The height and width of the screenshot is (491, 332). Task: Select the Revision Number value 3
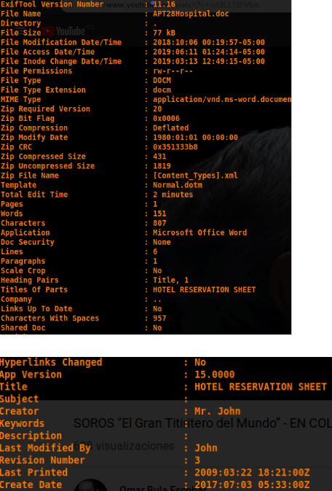pyautogui.click(x=197, y=460)
